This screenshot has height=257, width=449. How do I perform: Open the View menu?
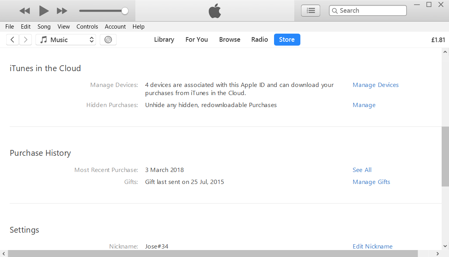(x=63, y=27)
